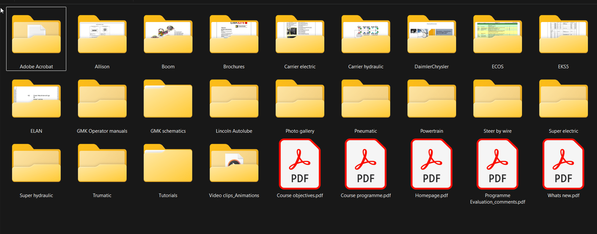Click the Super hydraulic folder icon

pyautogui.click(x=36, y=163)
